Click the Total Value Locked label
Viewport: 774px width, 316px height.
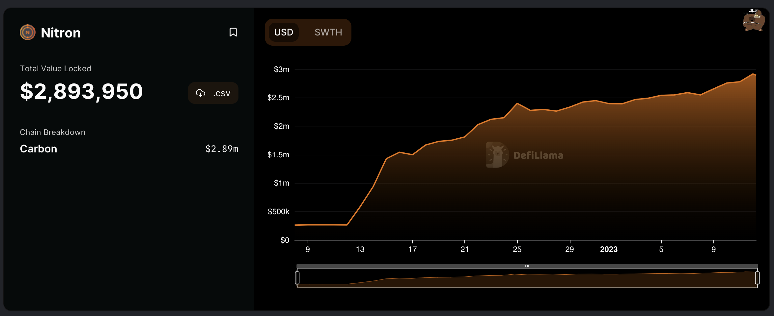pos(55,69)
